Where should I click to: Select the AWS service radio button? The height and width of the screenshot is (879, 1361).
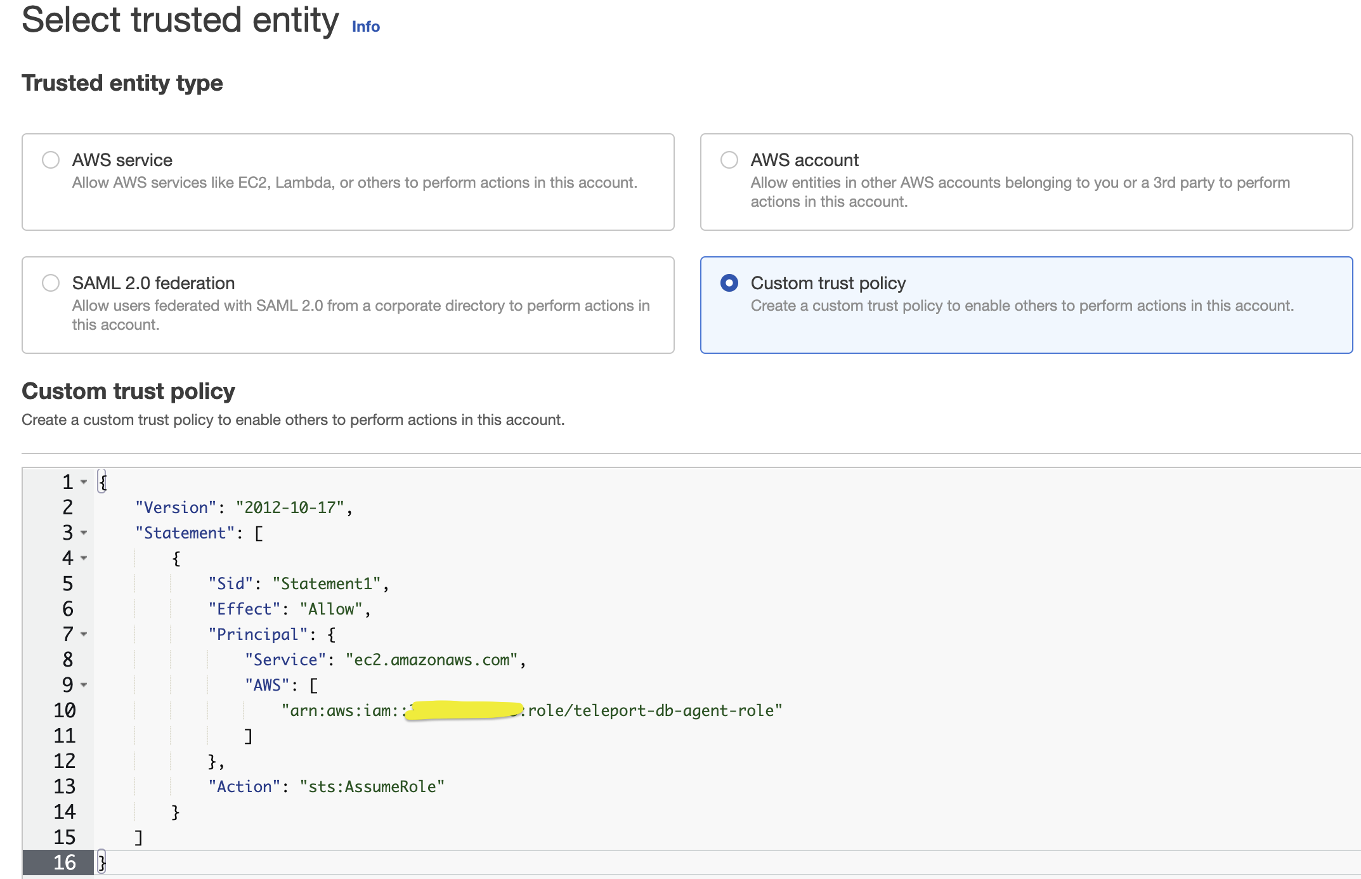[x=51, y=160]
